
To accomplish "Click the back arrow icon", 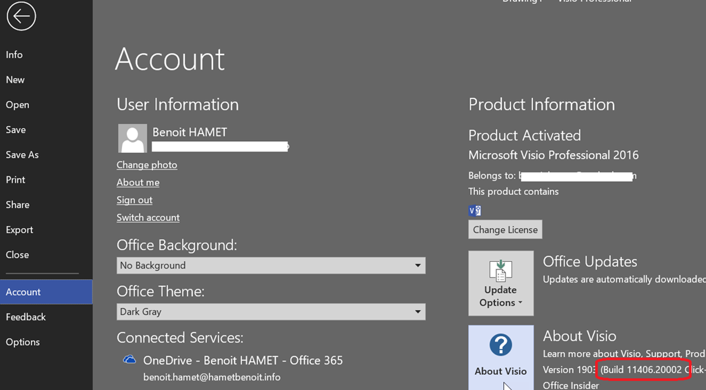I will (x=21, y=17).
